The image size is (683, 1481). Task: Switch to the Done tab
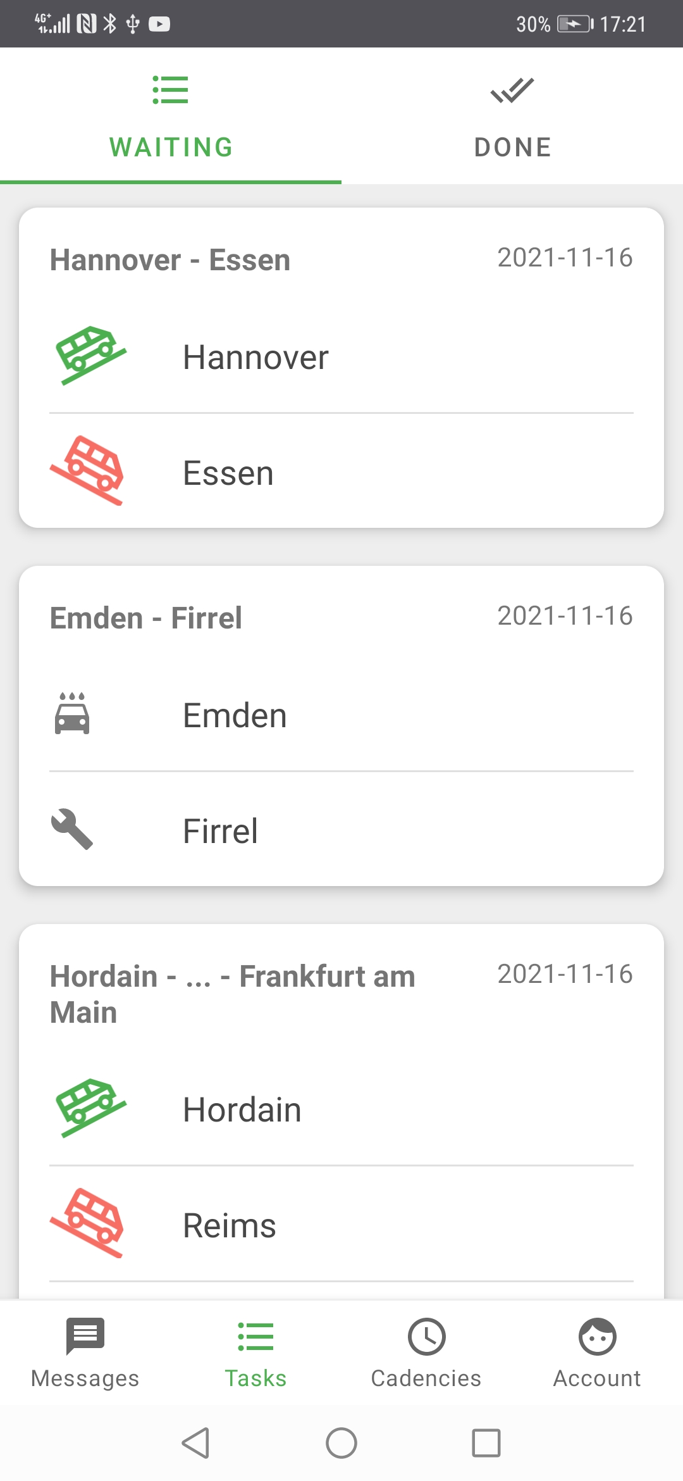coord(512,117)
